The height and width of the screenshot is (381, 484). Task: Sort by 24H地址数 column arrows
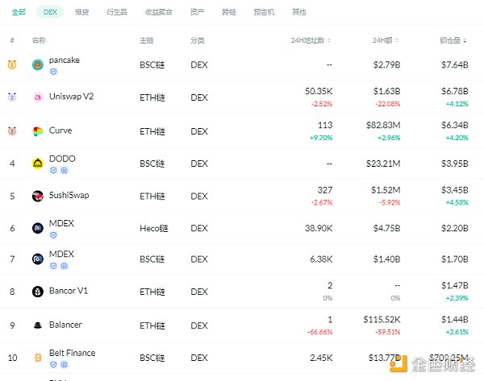pyautogui.click(x=330, y=39)
